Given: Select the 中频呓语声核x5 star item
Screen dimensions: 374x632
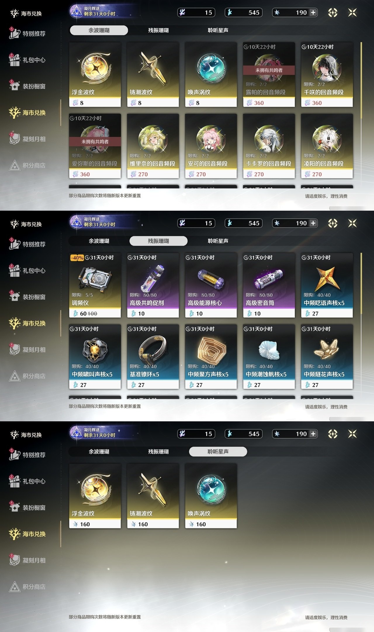Looking at the screenshot, I should click(327, 285).
